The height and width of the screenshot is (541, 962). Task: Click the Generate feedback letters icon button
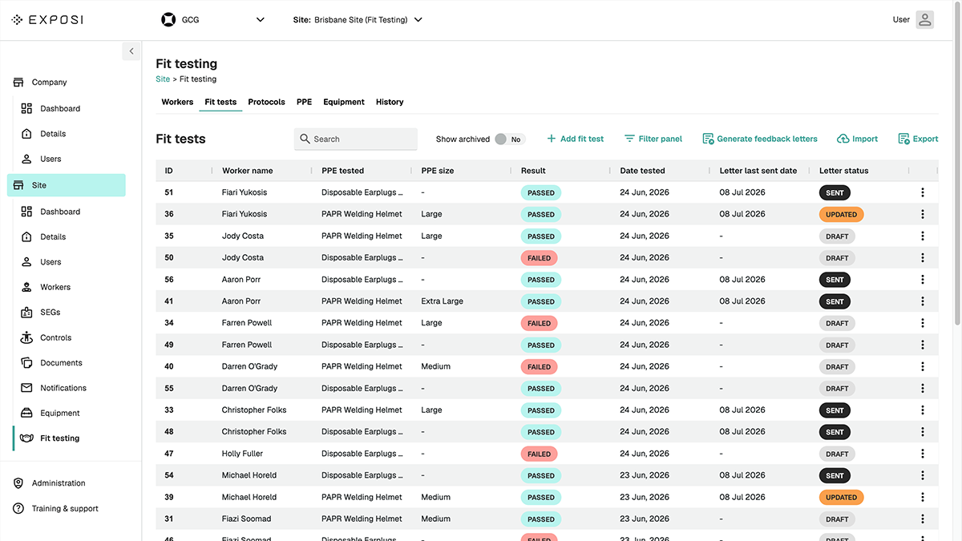click(x=708, y=139)
